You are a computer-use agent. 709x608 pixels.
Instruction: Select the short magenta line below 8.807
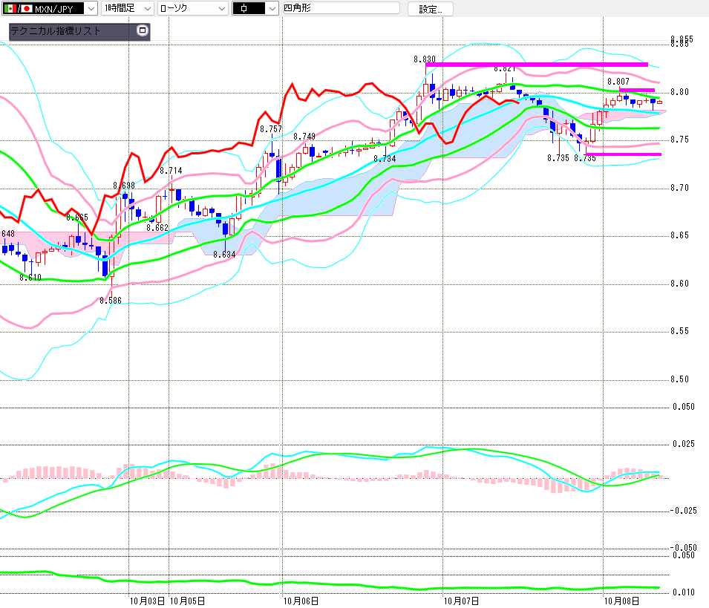coord(637,90)
